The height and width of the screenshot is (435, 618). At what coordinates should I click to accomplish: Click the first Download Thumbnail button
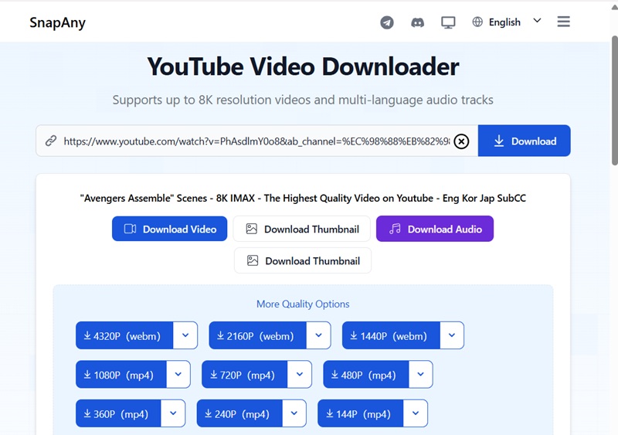[x=302, y=229]
